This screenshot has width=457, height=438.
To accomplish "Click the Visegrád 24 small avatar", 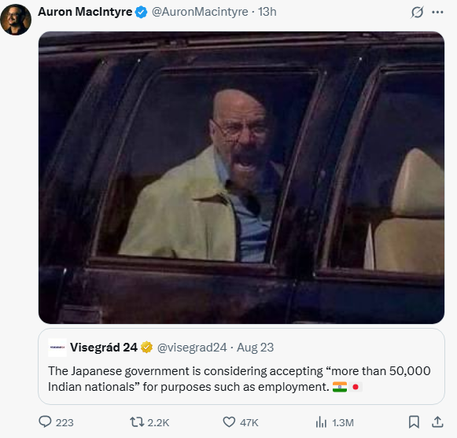I will pyautogui.click(x=57, y=348).
